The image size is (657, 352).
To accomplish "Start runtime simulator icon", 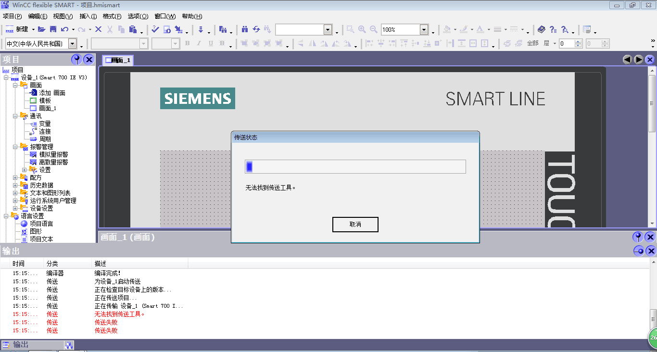I will 167,29.
